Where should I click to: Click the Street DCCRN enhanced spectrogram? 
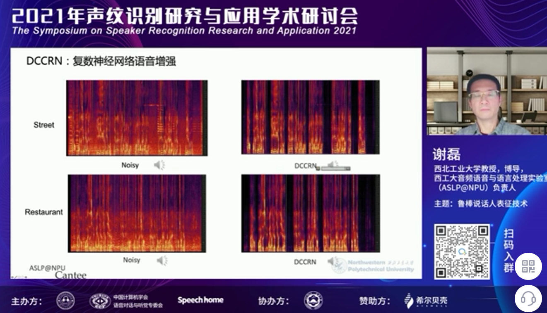311,117
